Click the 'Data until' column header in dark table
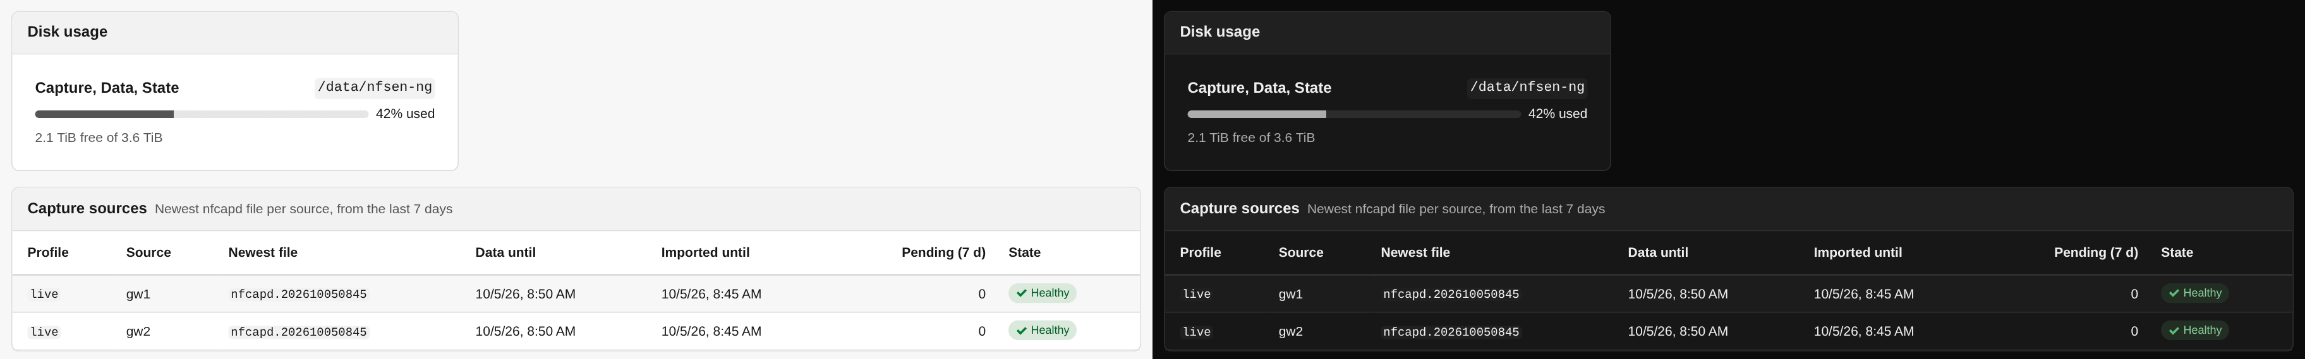 pos(1658,253)
